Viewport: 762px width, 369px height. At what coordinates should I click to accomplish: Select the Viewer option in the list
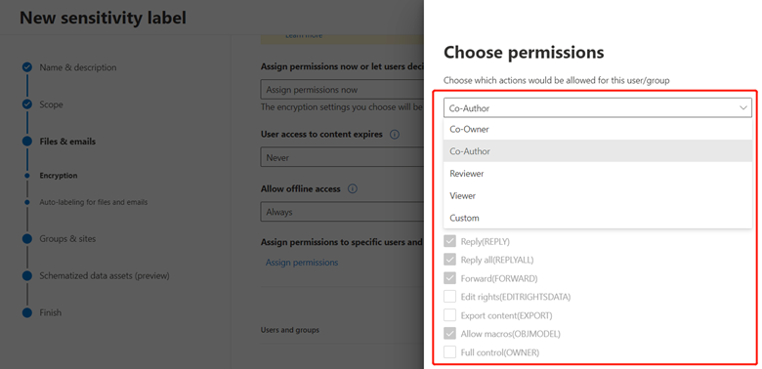[x=598, y=195]
